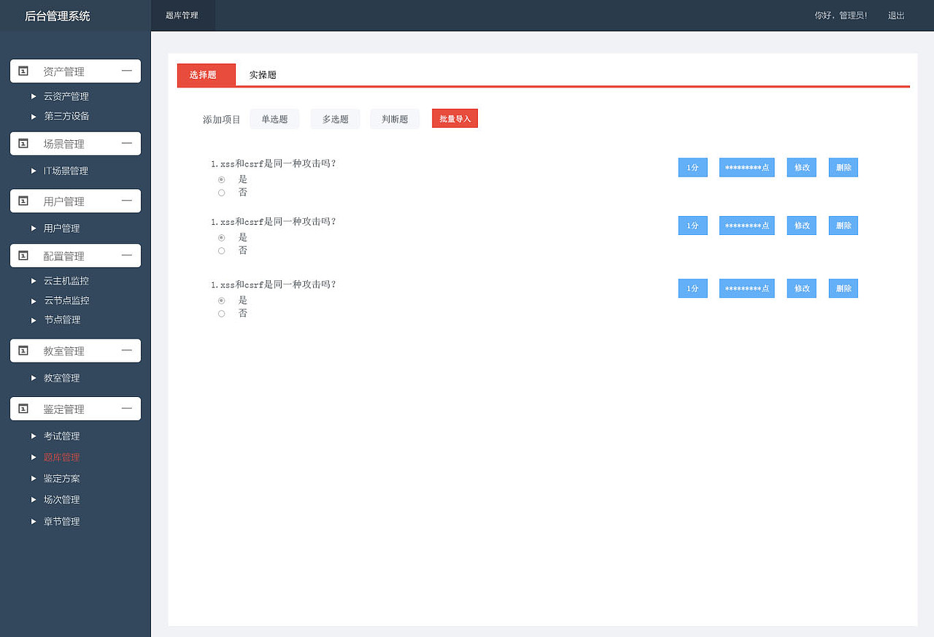Open 题库管理 in the sidebar
Viewport: 934px width, 637px height.
[62, 458]
